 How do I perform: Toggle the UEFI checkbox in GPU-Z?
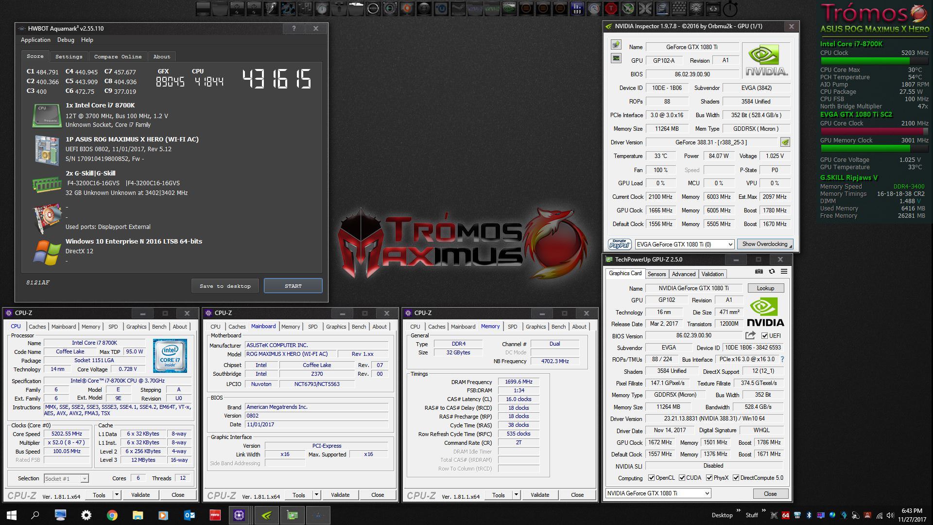765,336
